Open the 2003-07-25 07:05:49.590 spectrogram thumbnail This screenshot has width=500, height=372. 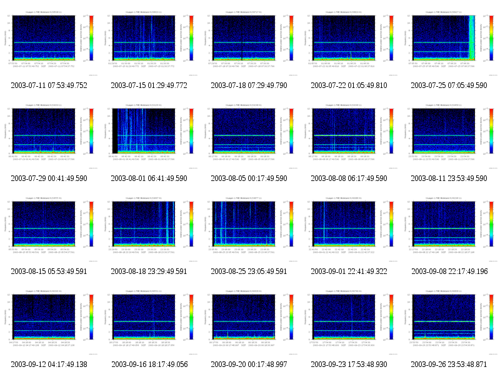point(449,42)
